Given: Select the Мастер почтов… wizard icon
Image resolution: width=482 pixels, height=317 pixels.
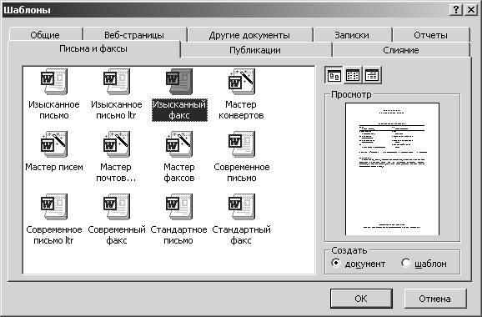Looking at the screenshot, I should [117, 144].
